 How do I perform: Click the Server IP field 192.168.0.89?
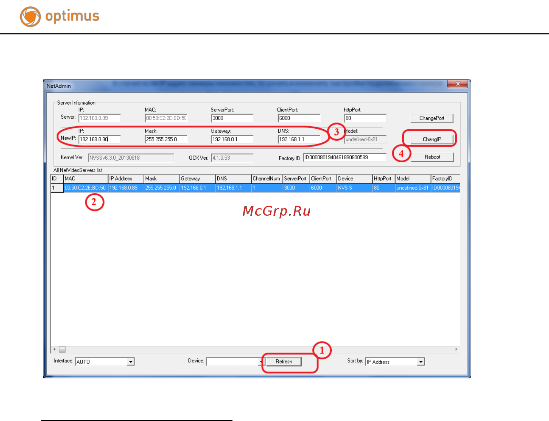pyautogui.click(x=100, y=118)
